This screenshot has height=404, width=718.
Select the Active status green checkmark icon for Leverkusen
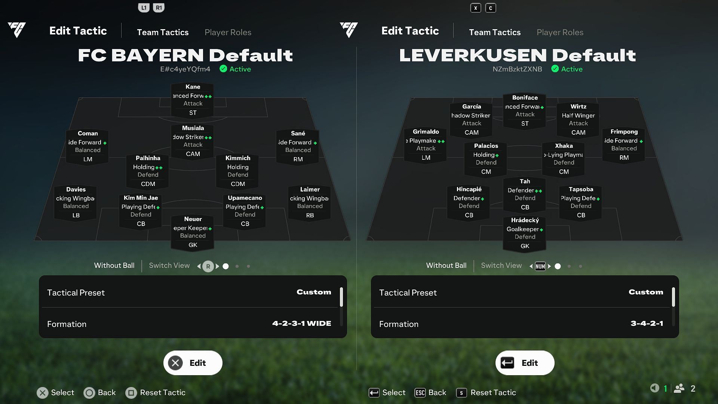pos(554,69)
